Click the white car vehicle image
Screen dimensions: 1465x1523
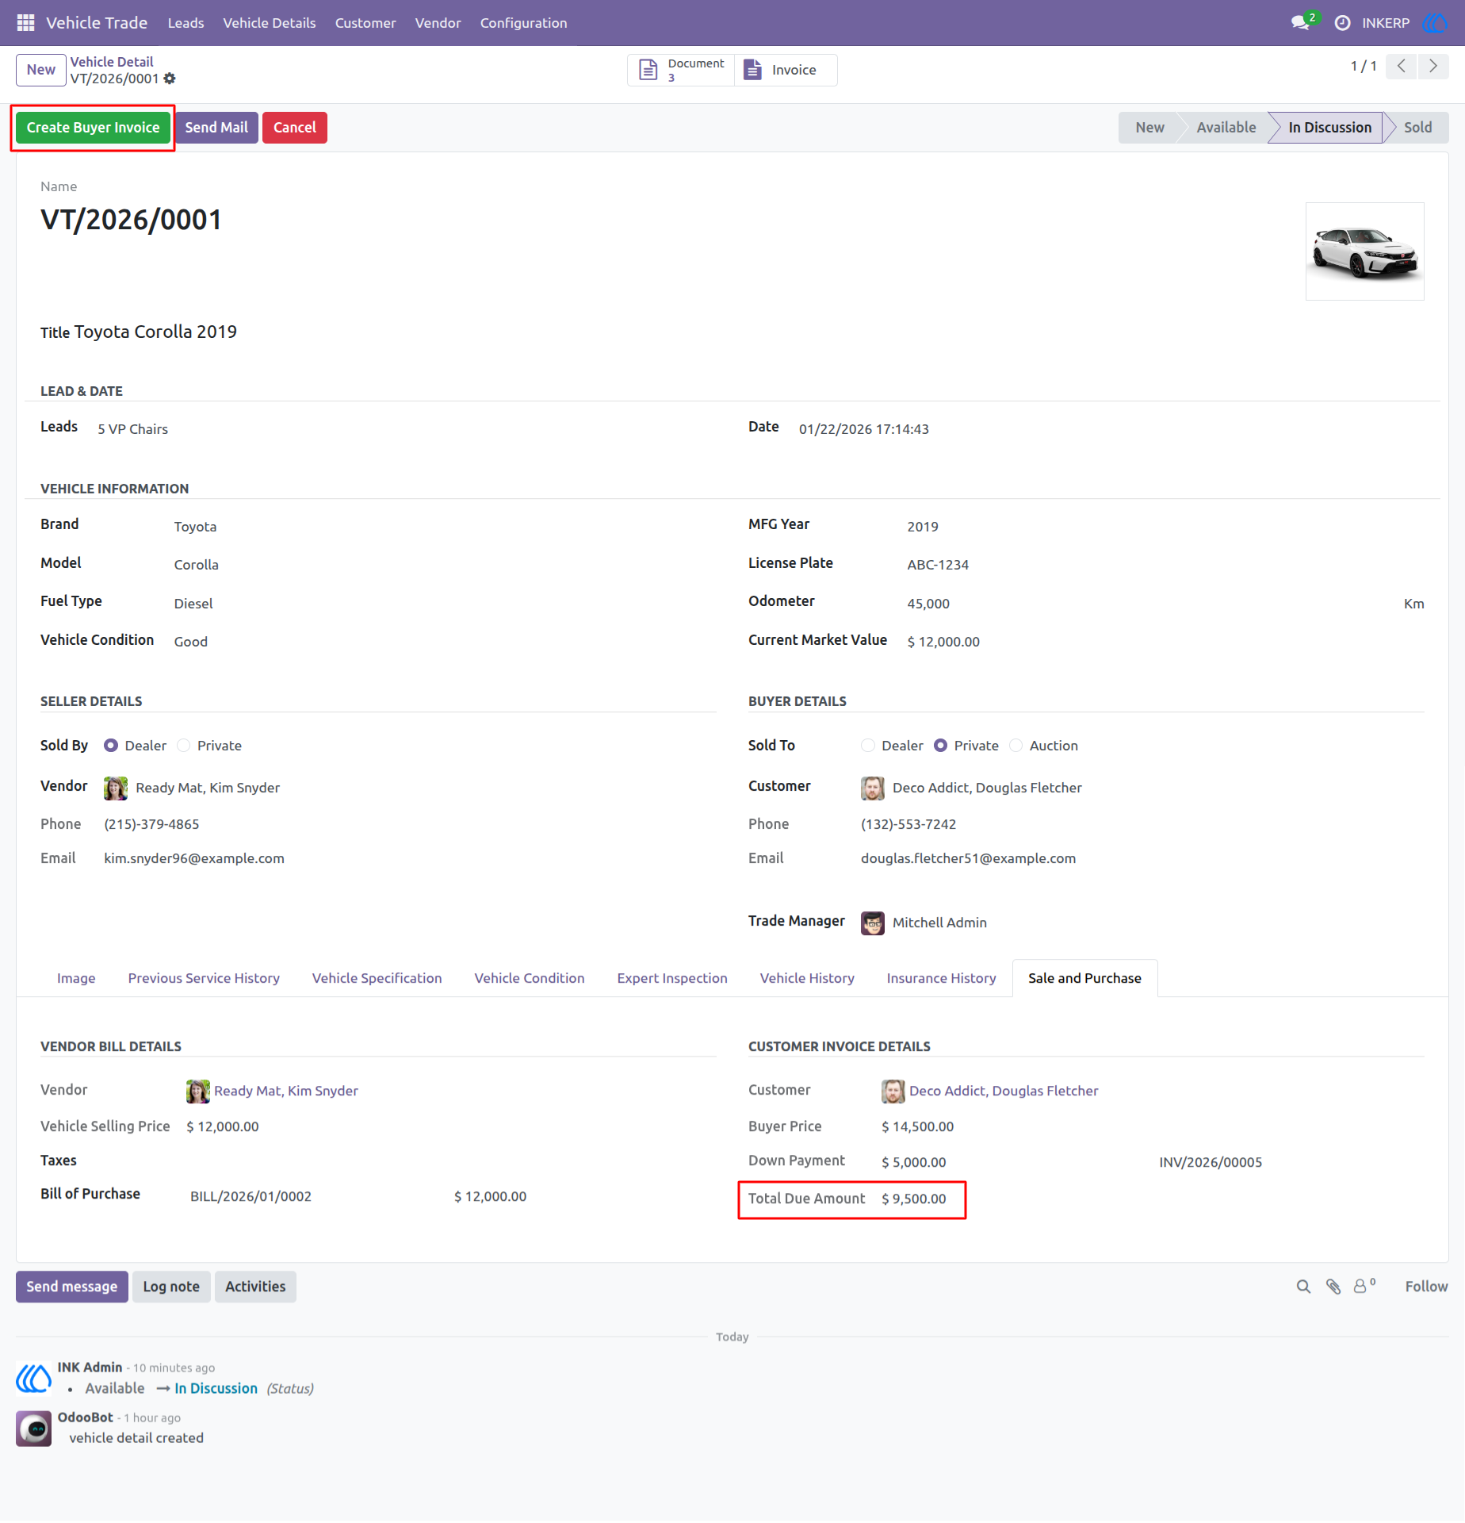pyautogui.click(x=1364, y=251)
